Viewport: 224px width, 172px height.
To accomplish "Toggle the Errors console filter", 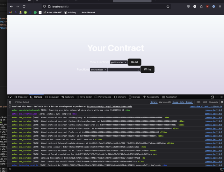I will [154, 102].
